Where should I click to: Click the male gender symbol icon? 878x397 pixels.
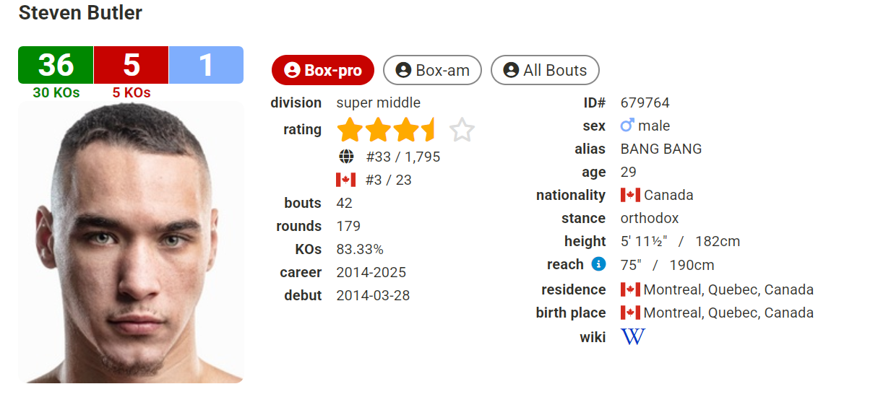tap(627, 126)
